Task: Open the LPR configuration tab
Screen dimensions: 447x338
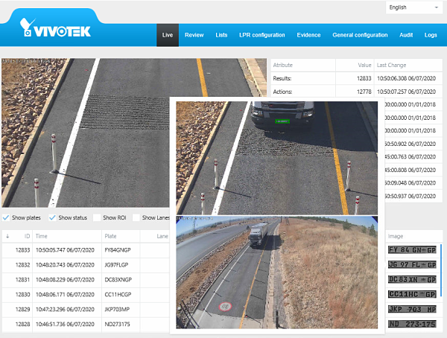Action: coord(261,35)
